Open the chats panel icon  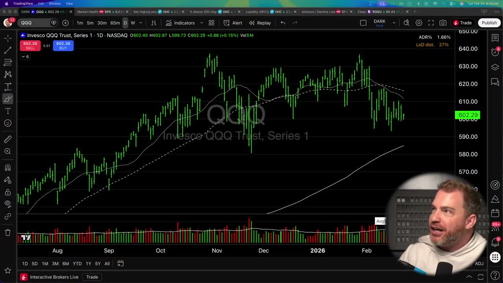click(x=495, y=82)
